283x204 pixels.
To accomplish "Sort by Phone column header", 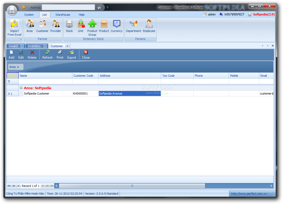I will point(211,76).
